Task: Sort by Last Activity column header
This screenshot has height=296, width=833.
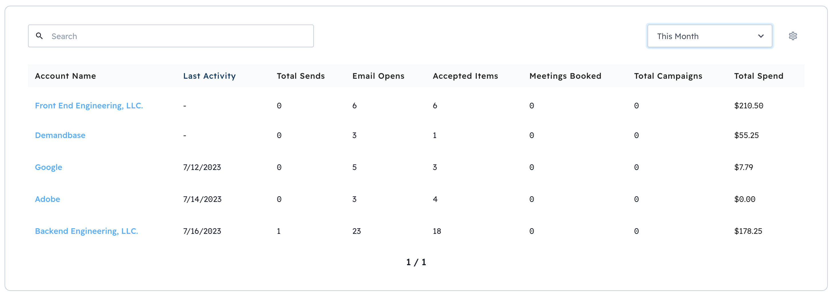Action: pyautogui.click(x=209, y=76)
